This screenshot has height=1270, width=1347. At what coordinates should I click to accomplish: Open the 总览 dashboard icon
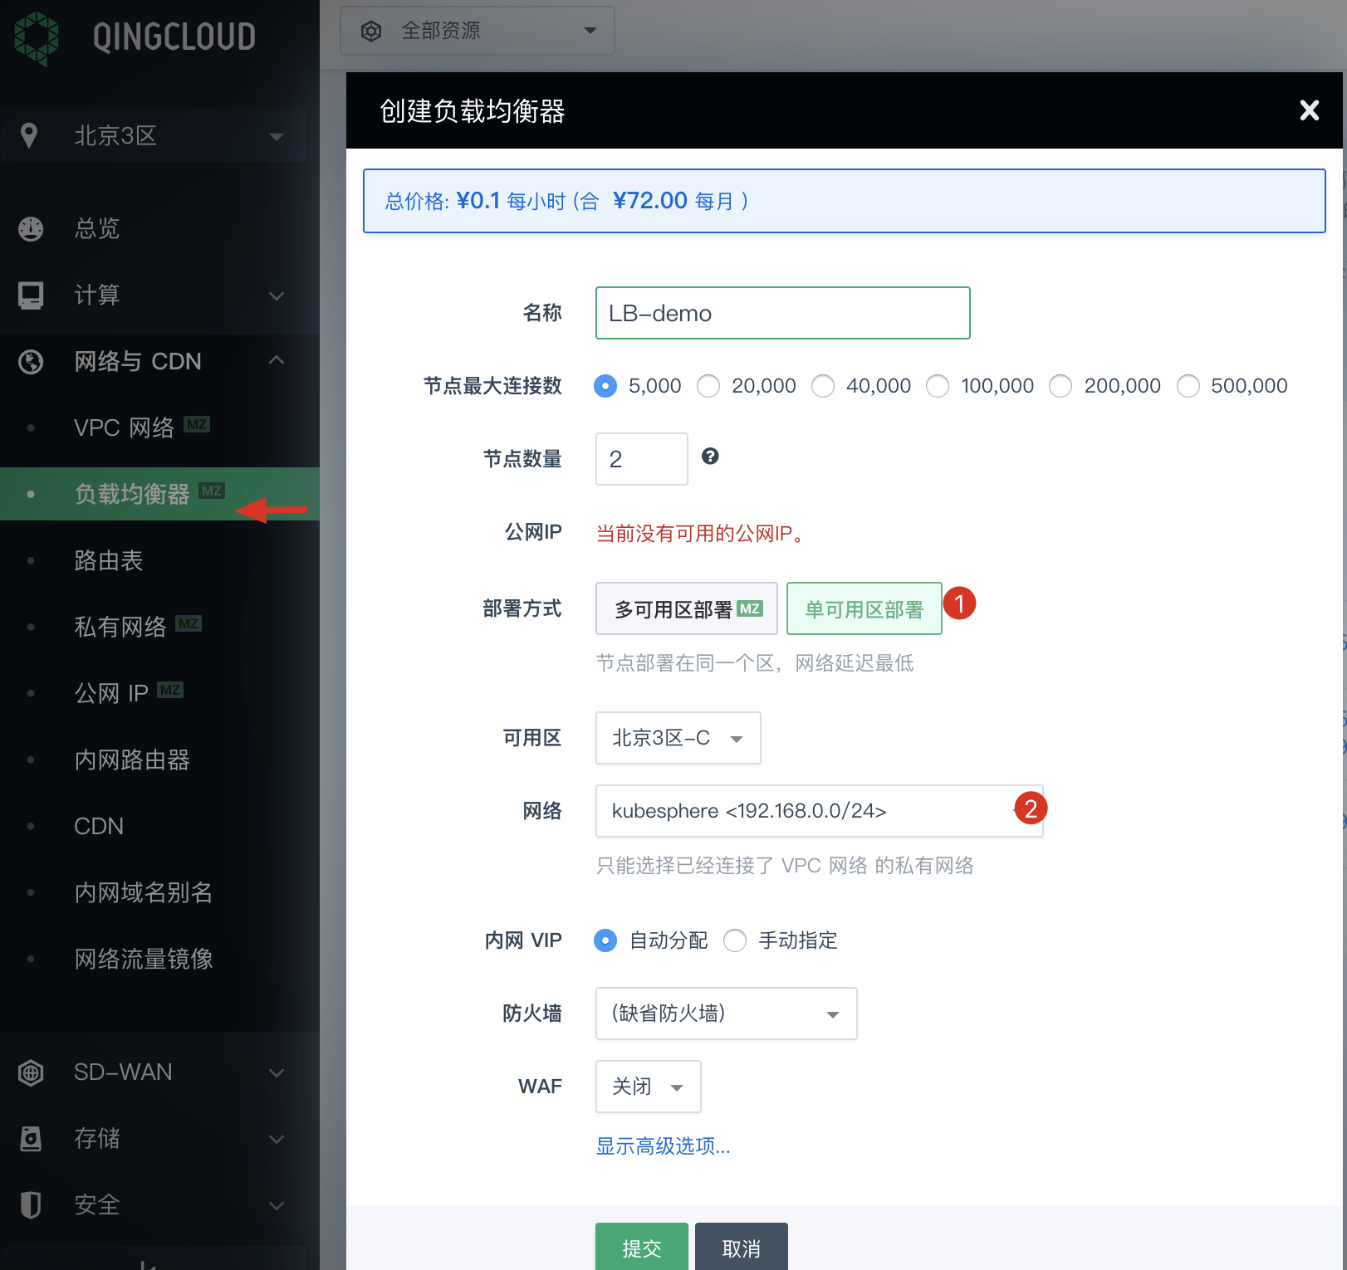(31, 228)
